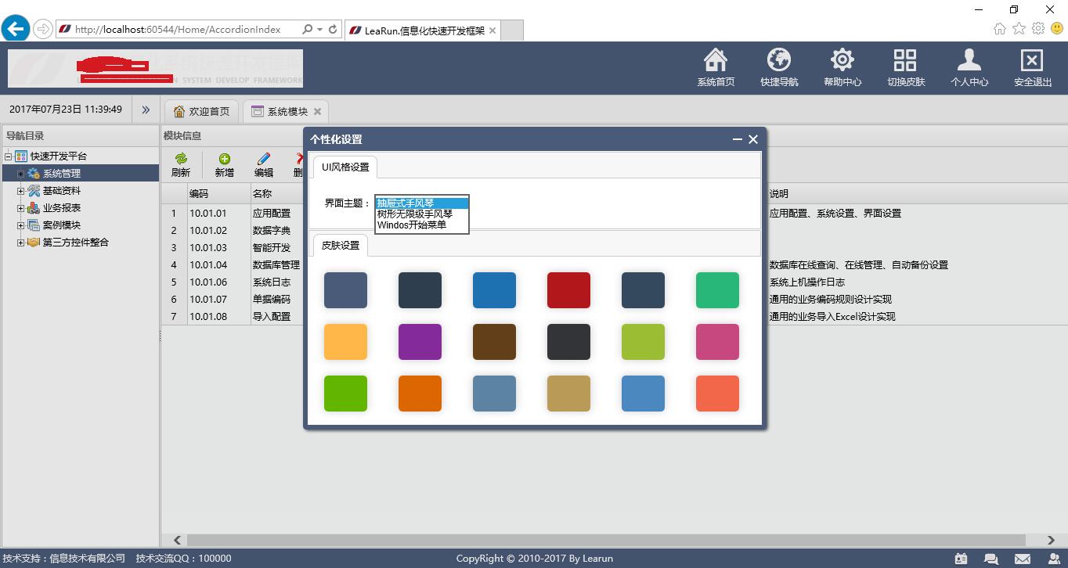Click the 编辑 pencil toolbar icon

[x=264, y=159]
